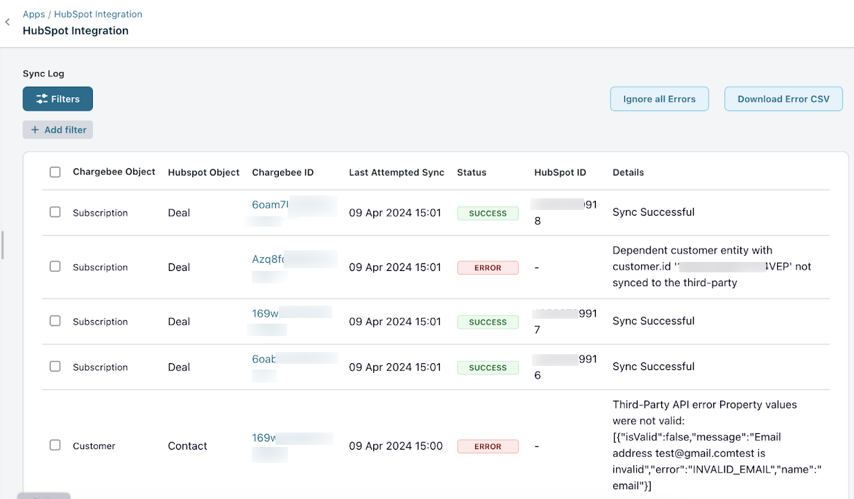The height and width of the screenshot is (499, 854).
Task: Click HubSpot Integration breadcrumb link
Action: [98, 14]
